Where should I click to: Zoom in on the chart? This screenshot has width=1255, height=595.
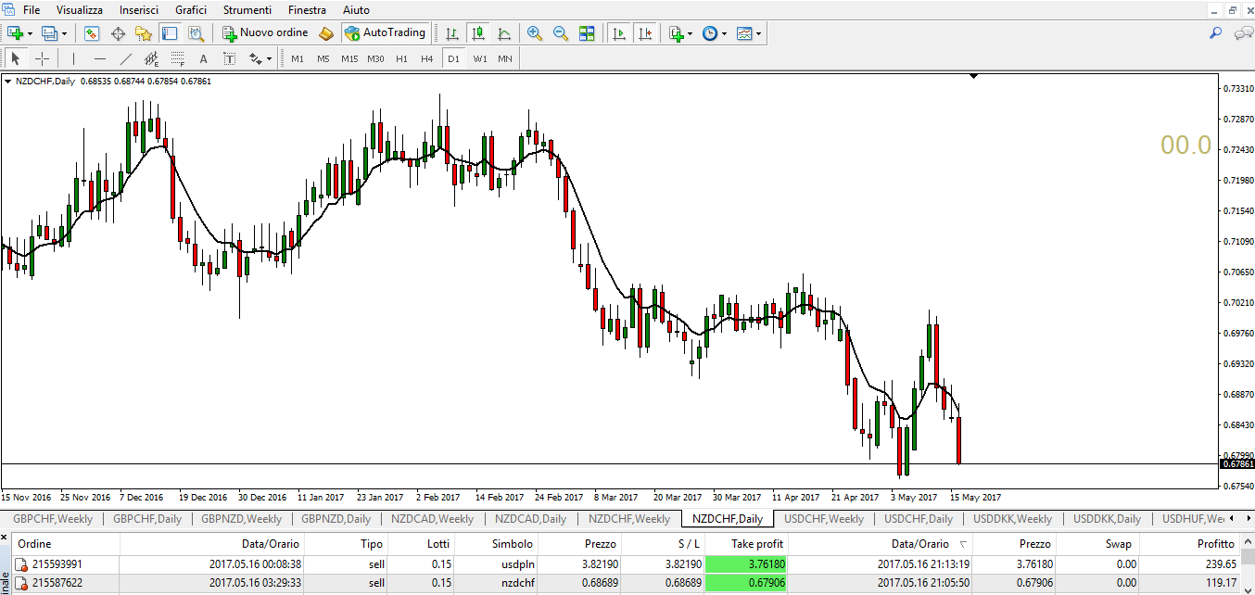click(x=535, y=33)
